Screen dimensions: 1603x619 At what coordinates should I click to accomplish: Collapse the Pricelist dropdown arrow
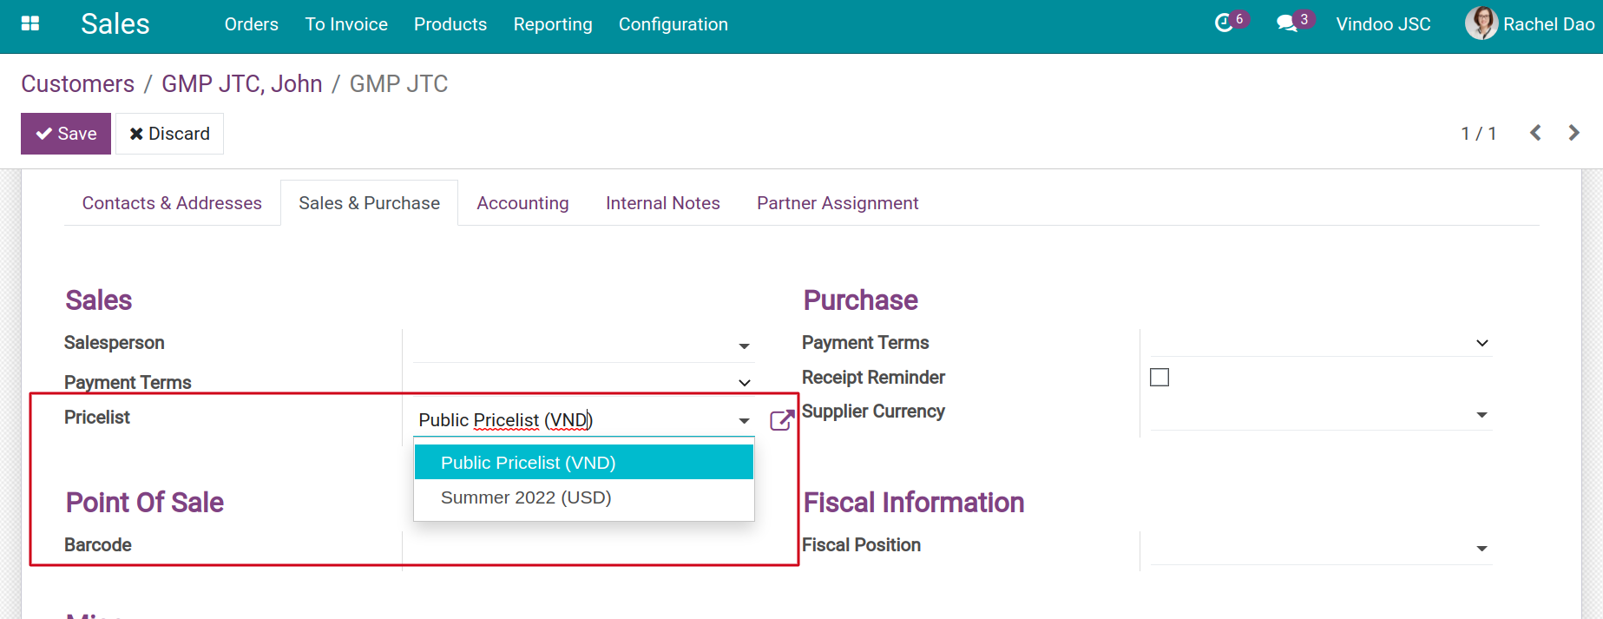(744, 421)
